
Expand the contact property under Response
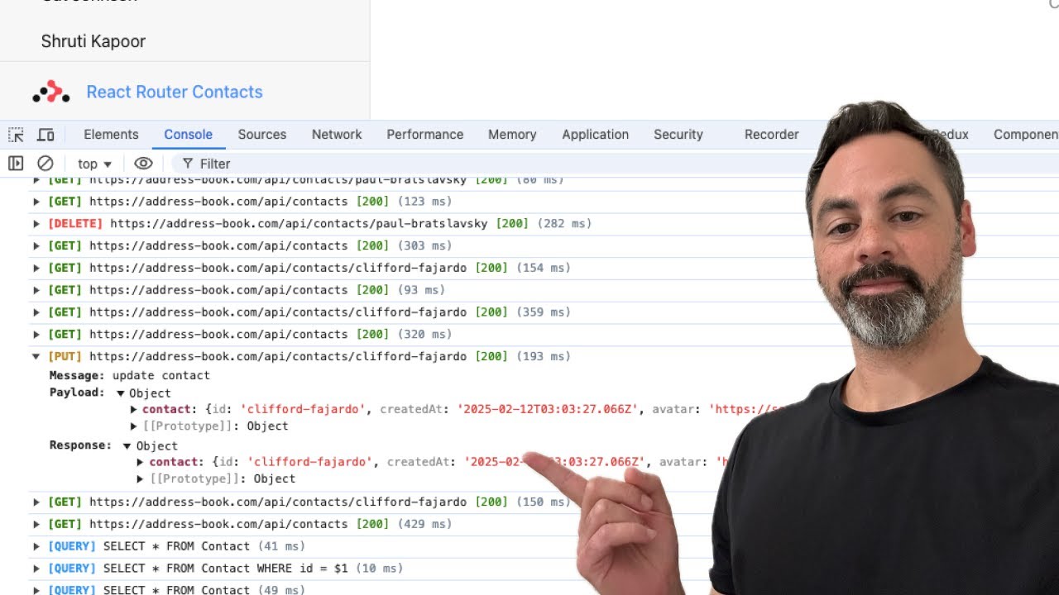[x=141, y=462]
